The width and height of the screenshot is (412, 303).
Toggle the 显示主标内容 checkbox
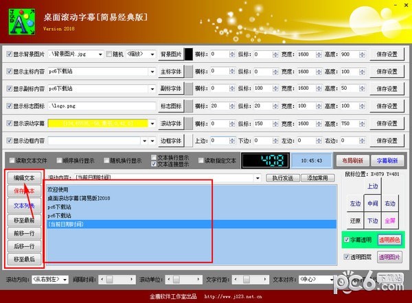[x=10, y=71]
